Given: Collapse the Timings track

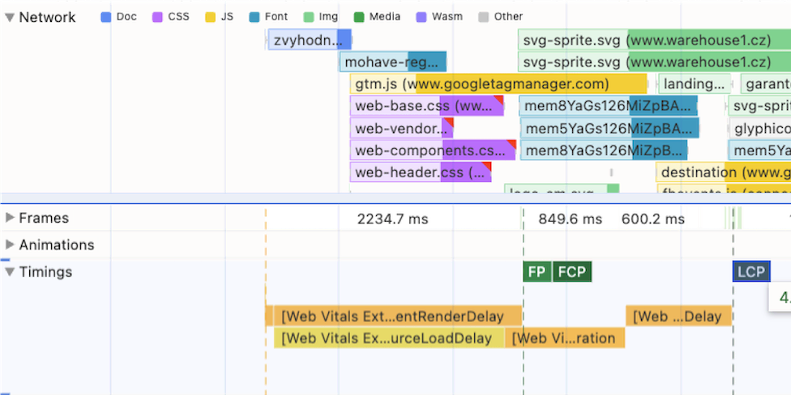Looking at the screenshot, I should (9, 272).
